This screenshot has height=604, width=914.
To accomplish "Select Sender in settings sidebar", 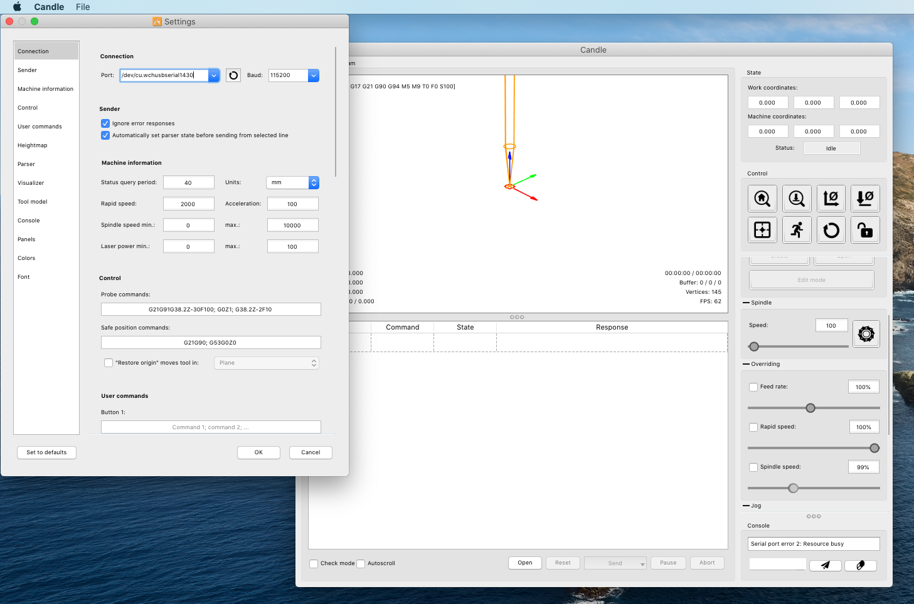I will (46, 70).
